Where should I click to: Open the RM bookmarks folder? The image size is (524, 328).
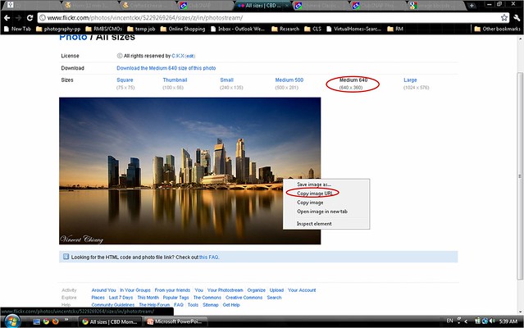(x=395, y=29)
